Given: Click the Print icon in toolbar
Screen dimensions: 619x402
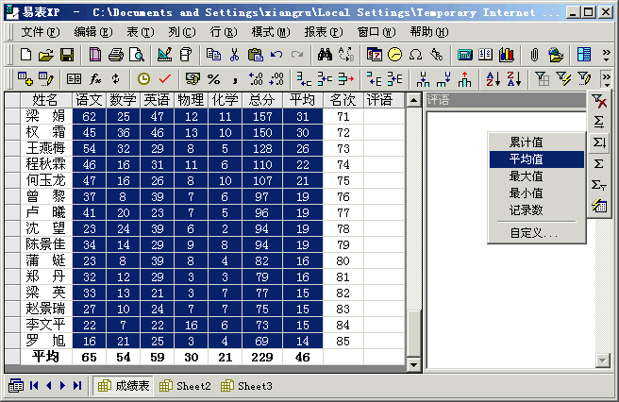Looking at the screenshot, I should pos(117,55).
